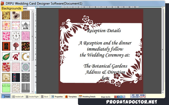Pick the Ganesha elephant background thumbnail

[16, 46]
